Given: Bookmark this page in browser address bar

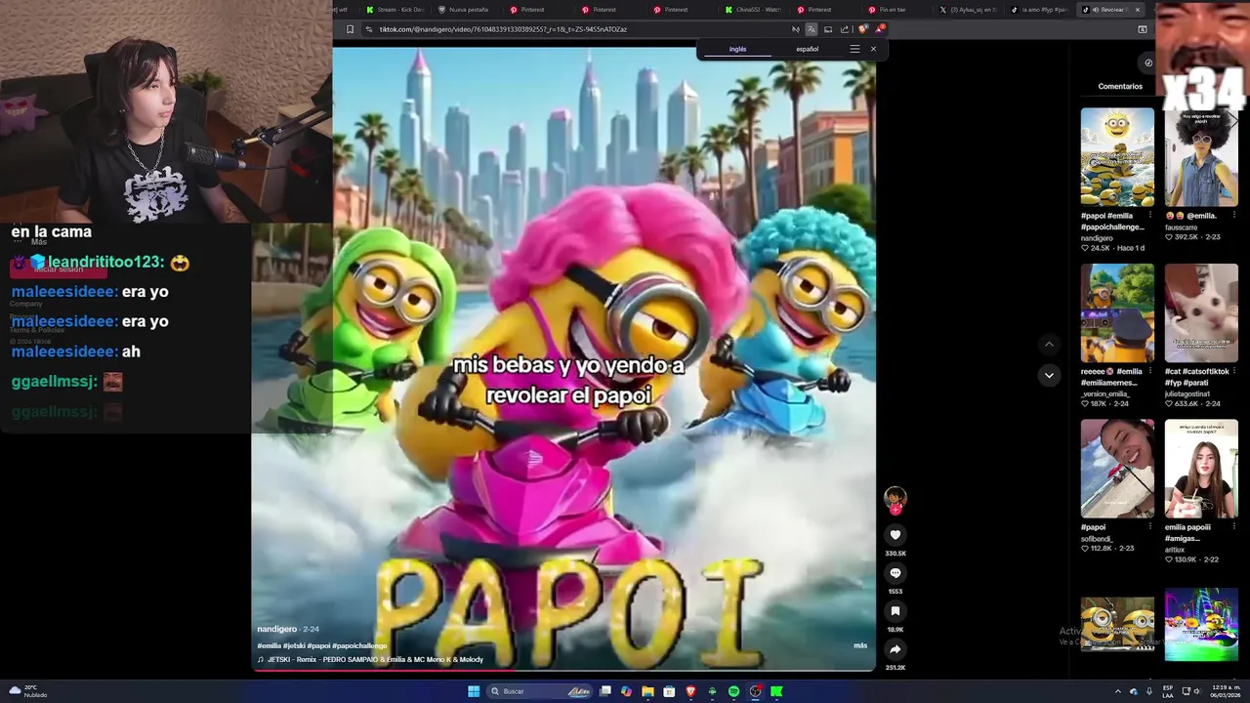Looking at the screenshot, I should (x=350, y=29).
